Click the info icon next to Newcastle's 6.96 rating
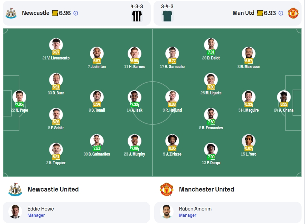305x224 pixels. (76, 13)
